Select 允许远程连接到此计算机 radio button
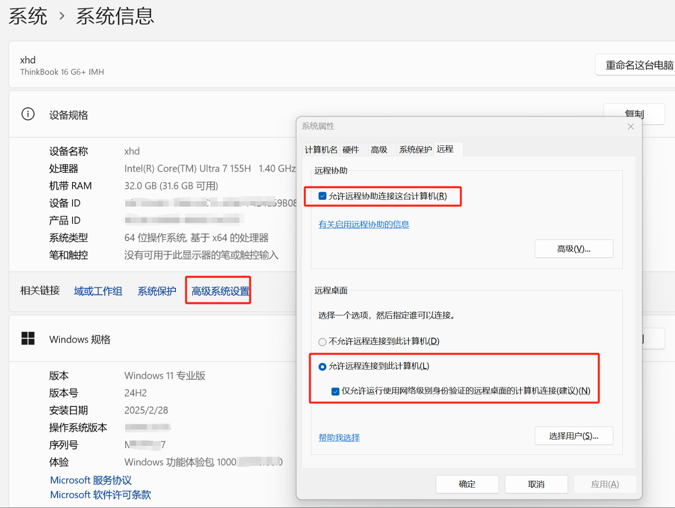Viewport: 675px width, 508px height. coord(322,366)
